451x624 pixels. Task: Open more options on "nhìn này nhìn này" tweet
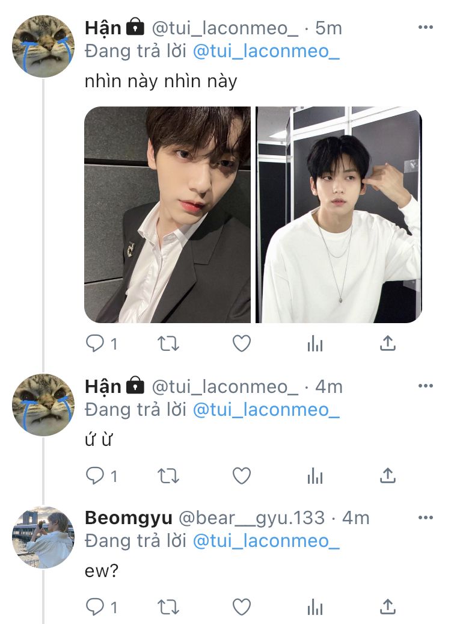coord(425,27)
